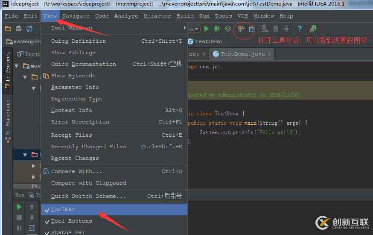Open the 2: Structure side tool tab

point(8,120)
